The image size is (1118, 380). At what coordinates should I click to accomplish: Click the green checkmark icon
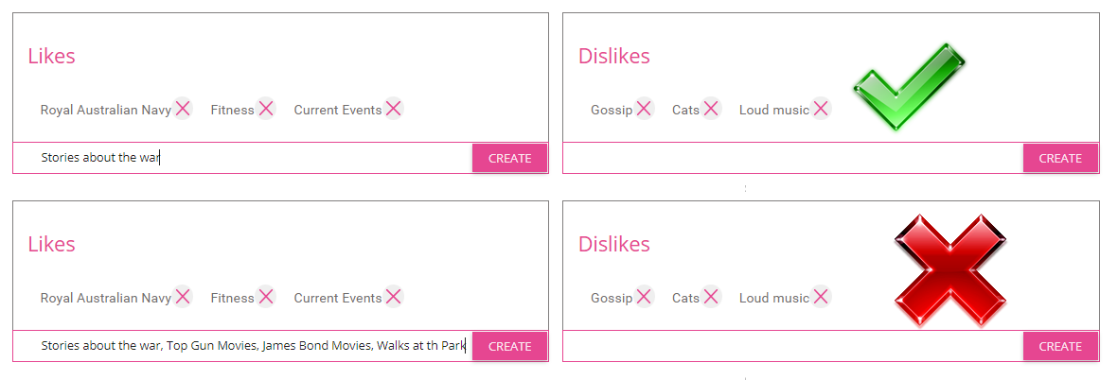(909, 87)
